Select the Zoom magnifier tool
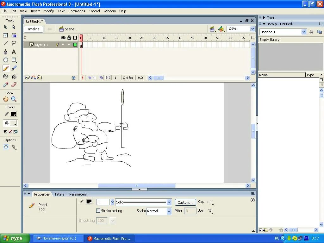The image size is (324, 243). pyautogui.click(x=14, y=99)
